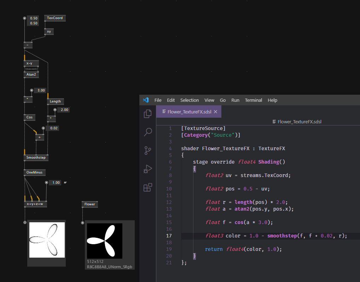Screen dimensions: 360x282
Task: Click the VS Code logo icon
Action: (146, 100)
